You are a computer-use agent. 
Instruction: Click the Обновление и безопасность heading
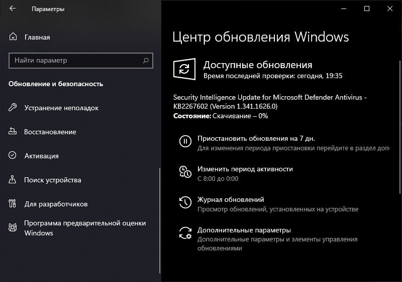tap(56, 84)
